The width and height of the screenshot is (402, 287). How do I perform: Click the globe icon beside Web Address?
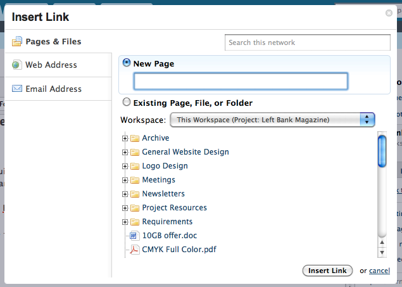point(16,65)
